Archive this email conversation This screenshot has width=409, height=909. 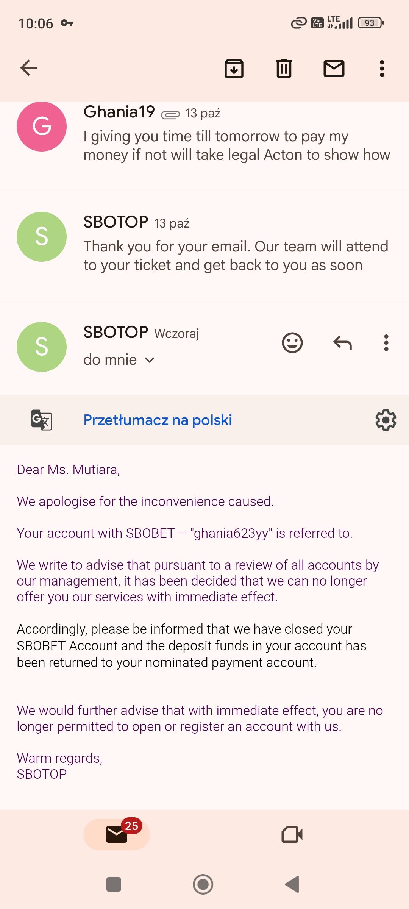[x=234, y=69]
